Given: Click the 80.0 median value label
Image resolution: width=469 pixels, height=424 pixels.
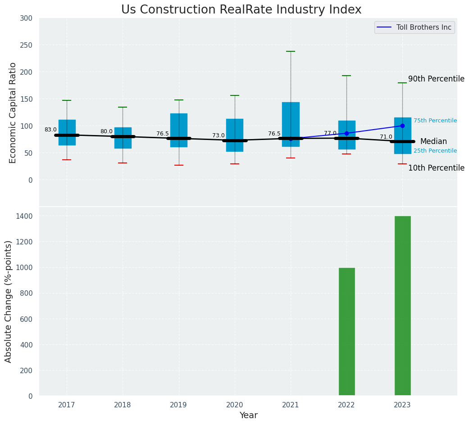Looking at the screenshot, I should tap(106, 131).
